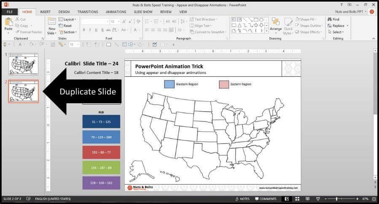
Task: Click the bullets list icon
Action: pyautogui.click(x=147, y=21)
